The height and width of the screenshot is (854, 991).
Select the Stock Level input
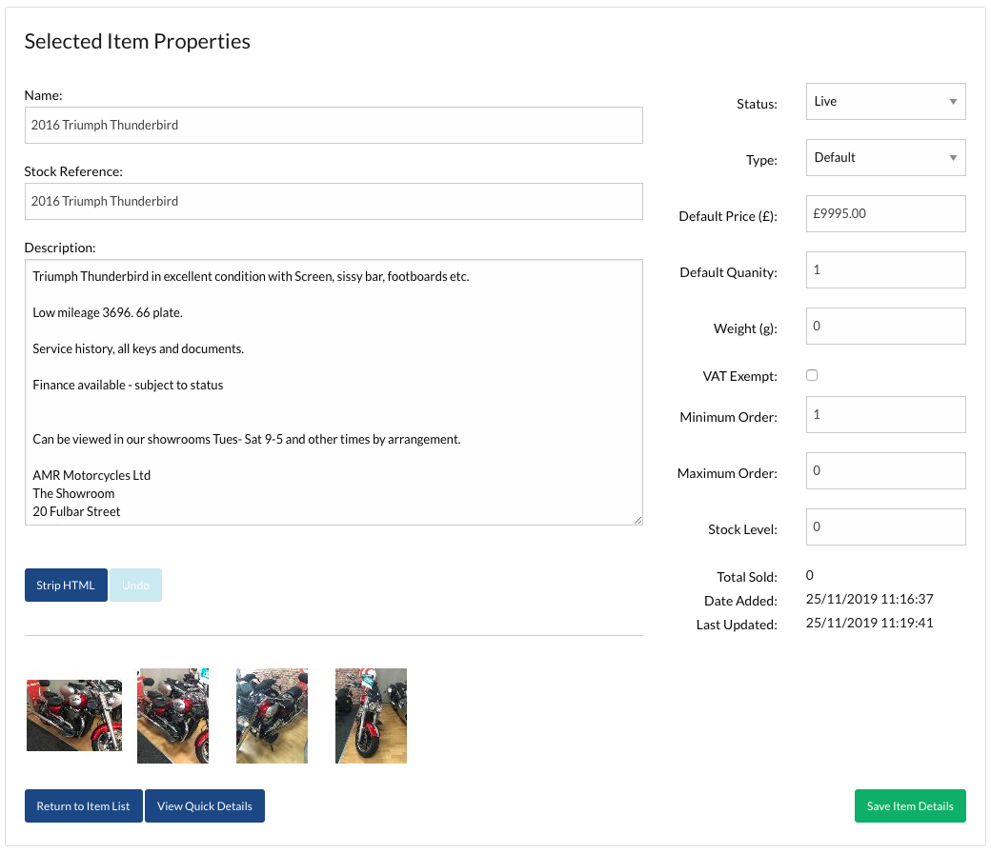pyautogui.click(x=885, y=527)
